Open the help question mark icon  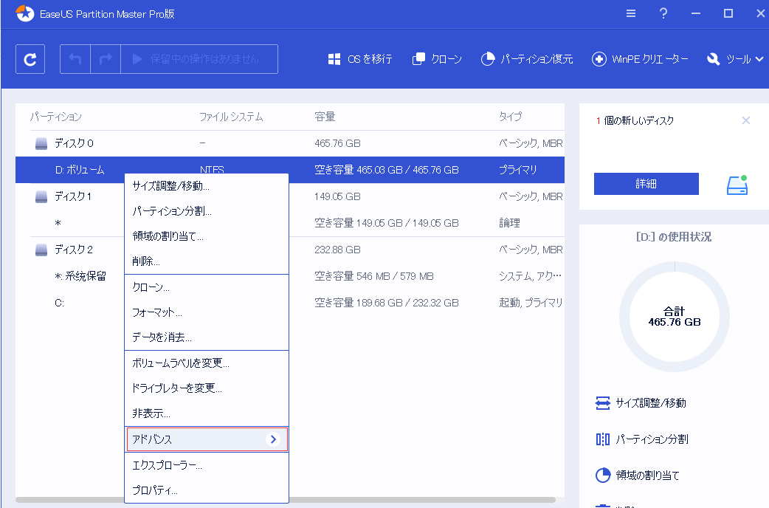663,13
